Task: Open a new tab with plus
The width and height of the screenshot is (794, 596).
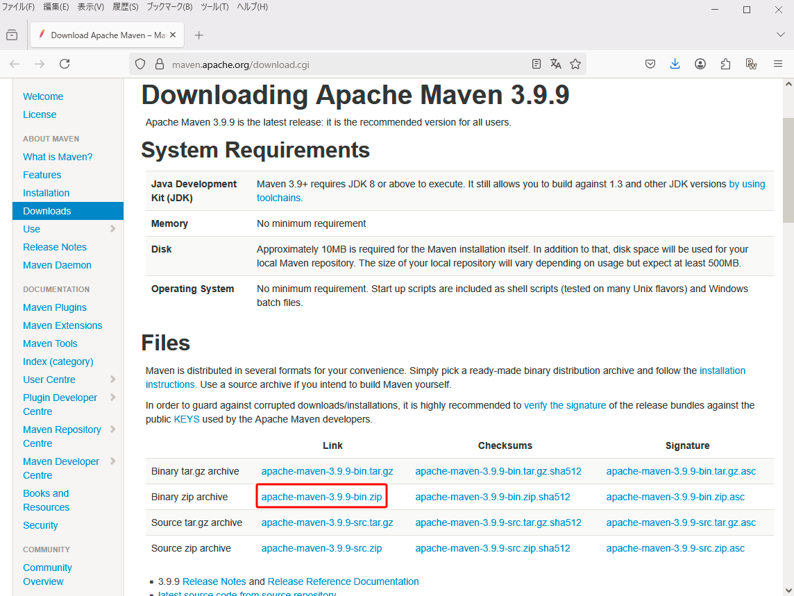Action: pos(199,35)
